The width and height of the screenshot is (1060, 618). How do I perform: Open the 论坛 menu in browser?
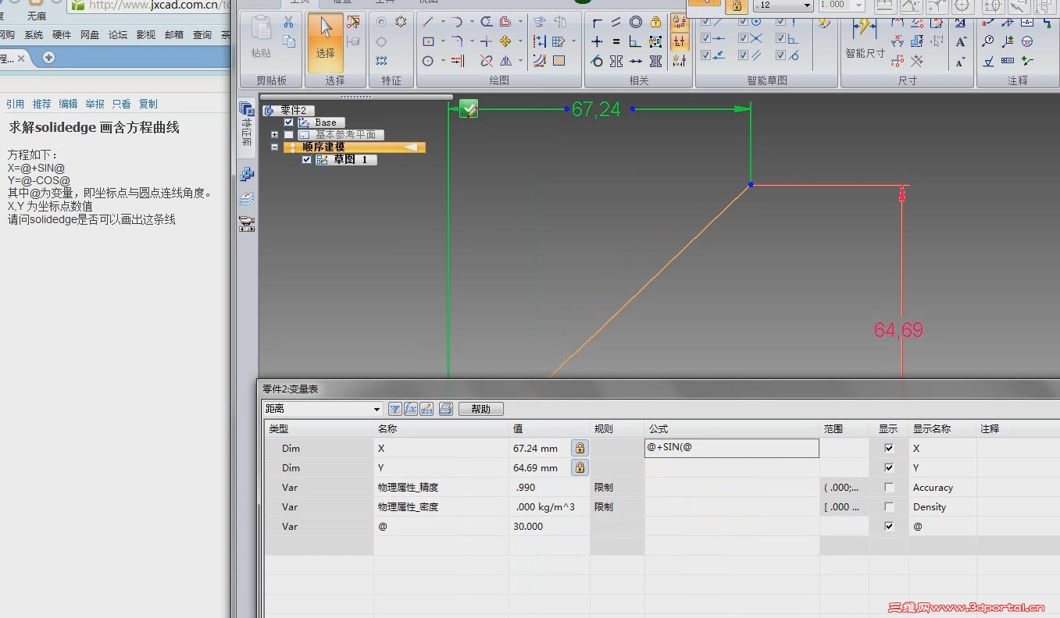pos(118,35)
